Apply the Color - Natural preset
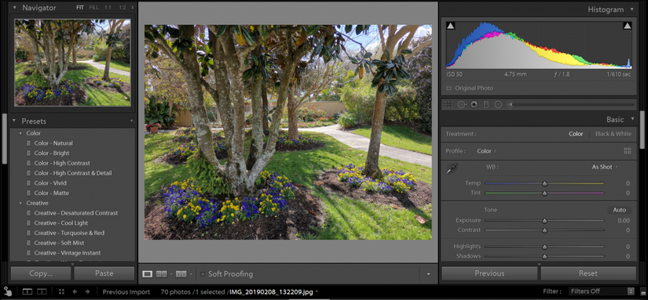Screen dimensions: 648x300 tap(53, 143)
